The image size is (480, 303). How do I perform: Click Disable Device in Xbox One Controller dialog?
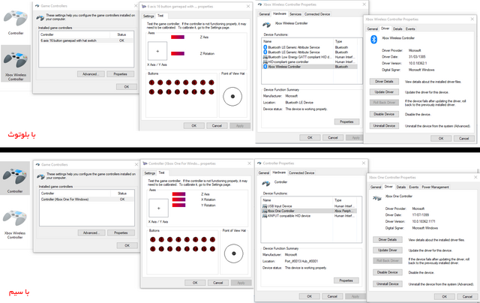(388, 272)
